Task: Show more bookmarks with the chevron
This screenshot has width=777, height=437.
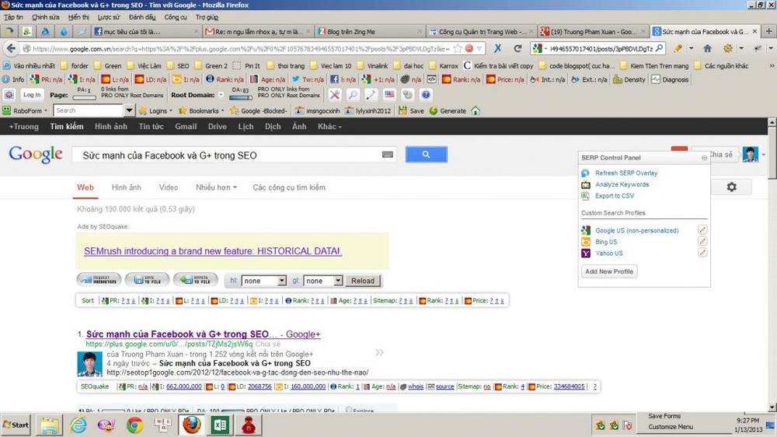Action: (x=772, y=65)
